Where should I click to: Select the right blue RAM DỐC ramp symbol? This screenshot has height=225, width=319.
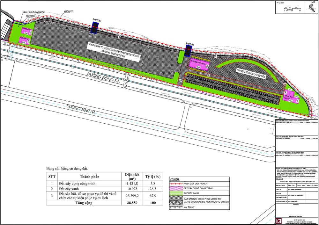(x=188, y=50)
